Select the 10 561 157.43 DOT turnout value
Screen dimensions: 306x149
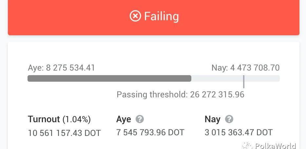point(64,133)
